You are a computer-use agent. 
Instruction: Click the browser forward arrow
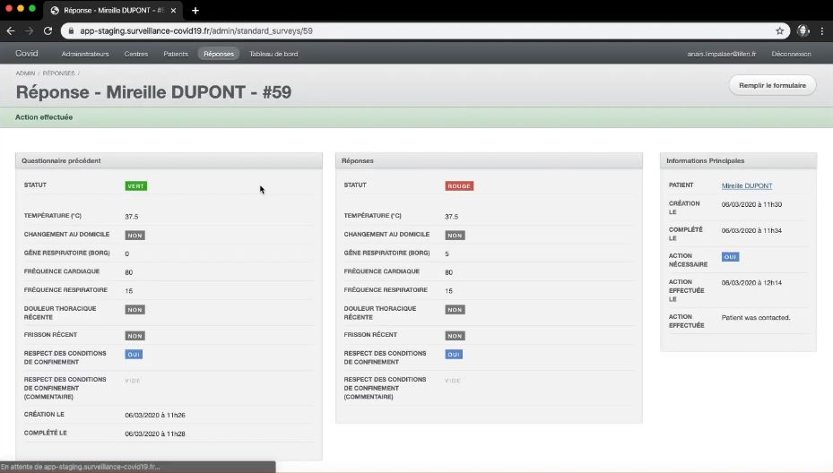pos(29,30)
